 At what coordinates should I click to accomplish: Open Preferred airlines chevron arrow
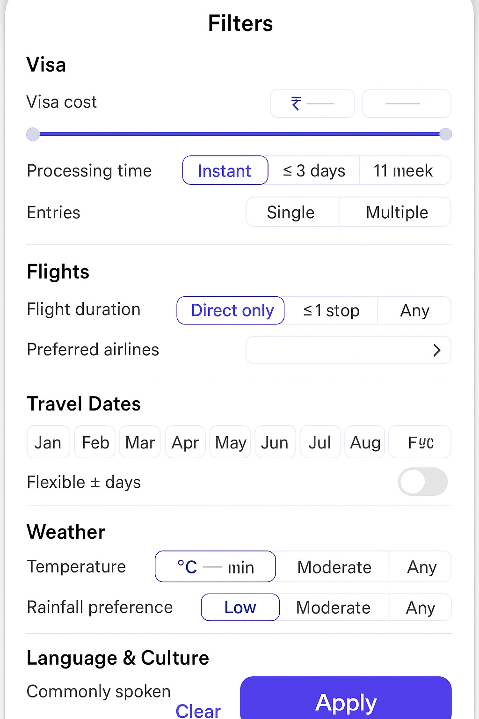coord(437,350)
